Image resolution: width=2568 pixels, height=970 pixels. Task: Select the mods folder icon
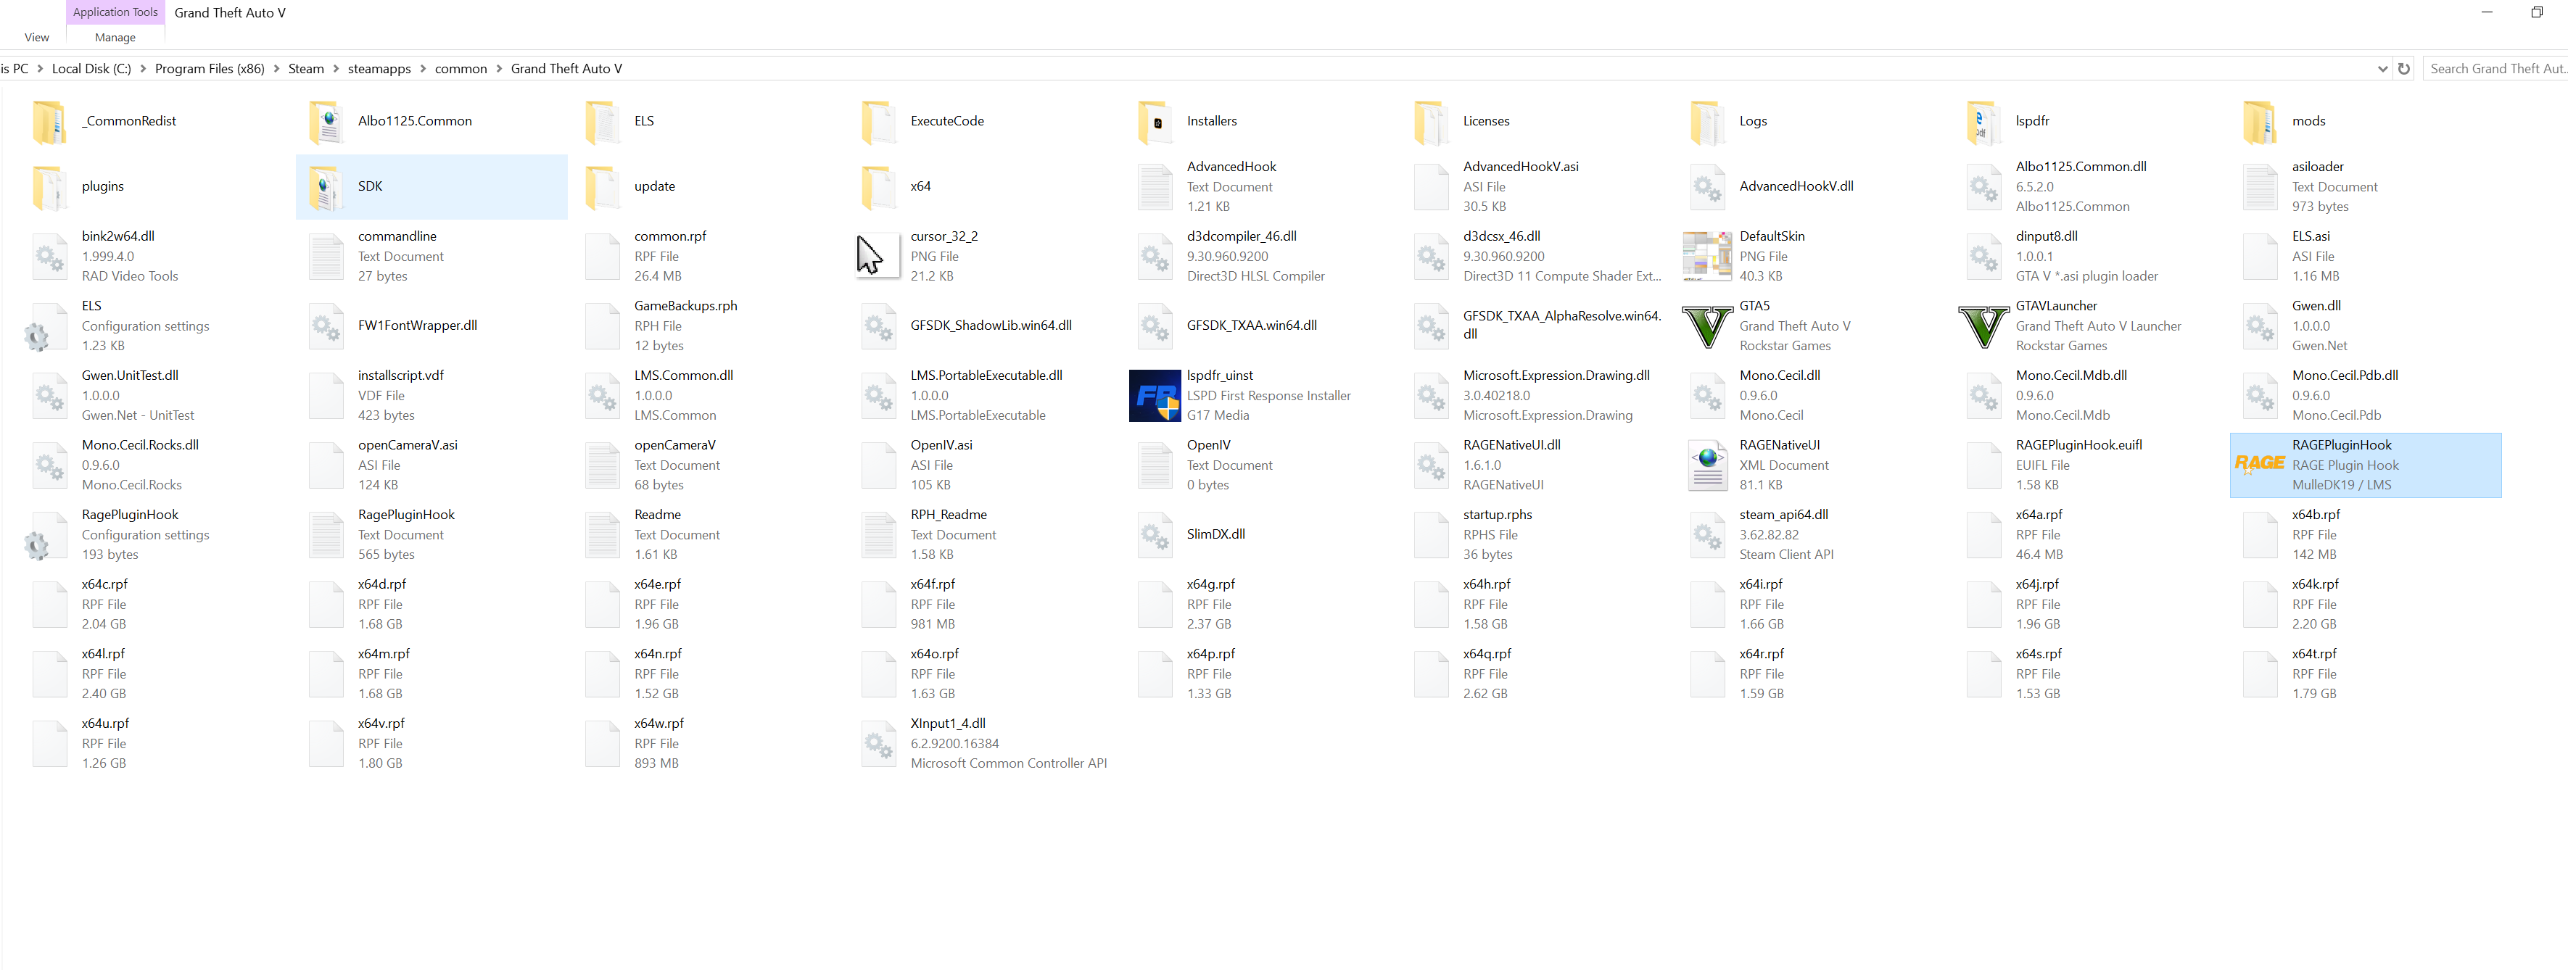pos(2259,122)
